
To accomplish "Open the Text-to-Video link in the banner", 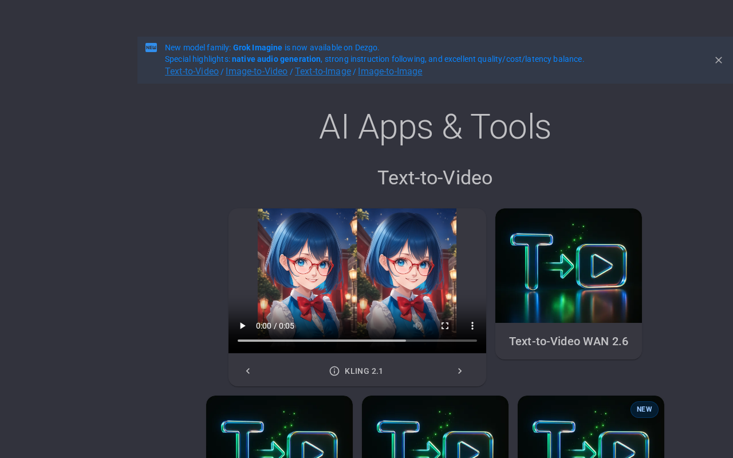I will point(192,72).
